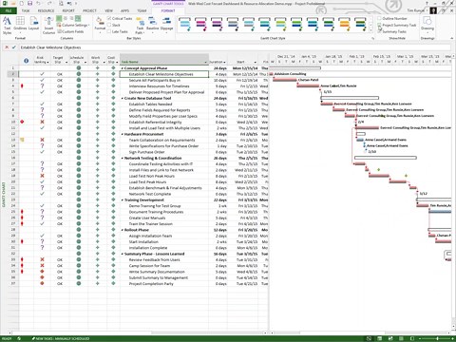Collapse the Create New Database Tool summary
This screenshot has width=456, height=342.
tap(123, 98)
